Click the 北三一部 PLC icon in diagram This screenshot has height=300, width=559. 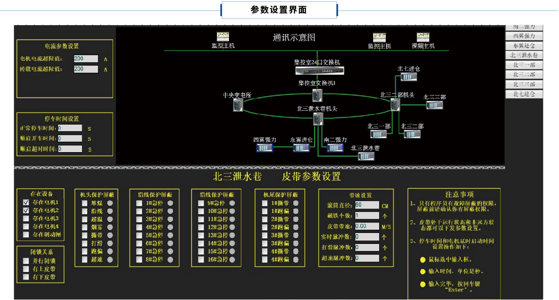(379, 134)
